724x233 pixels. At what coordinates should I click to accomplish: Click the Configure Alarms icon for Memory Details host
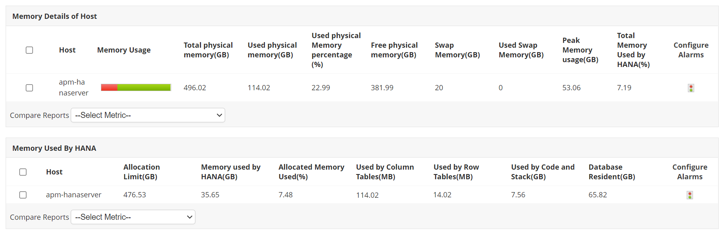click(691, 88)
